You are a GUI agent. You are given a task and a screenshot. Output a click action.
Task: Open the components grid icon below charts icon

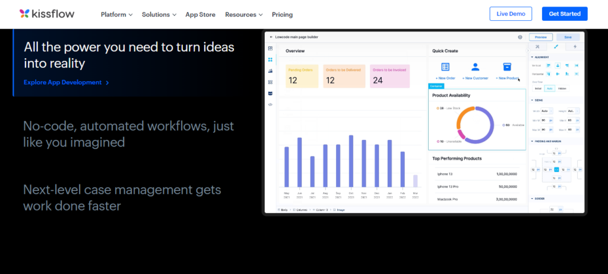tap(270, 82)
